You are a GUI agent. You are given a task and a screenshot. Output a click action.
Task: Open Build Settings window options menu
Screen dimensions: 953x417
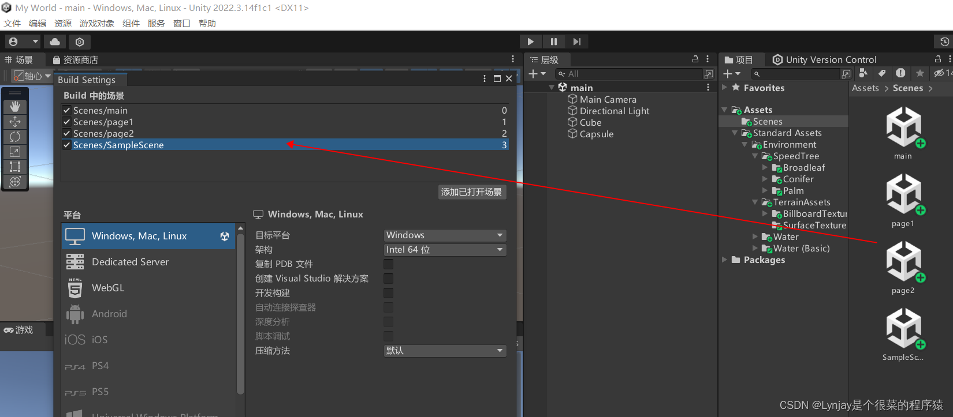[485, 78]
